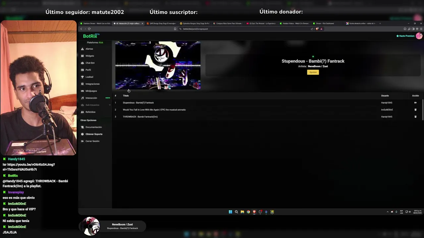
Task: Click the BotRix logo
Action: [90, 36]
